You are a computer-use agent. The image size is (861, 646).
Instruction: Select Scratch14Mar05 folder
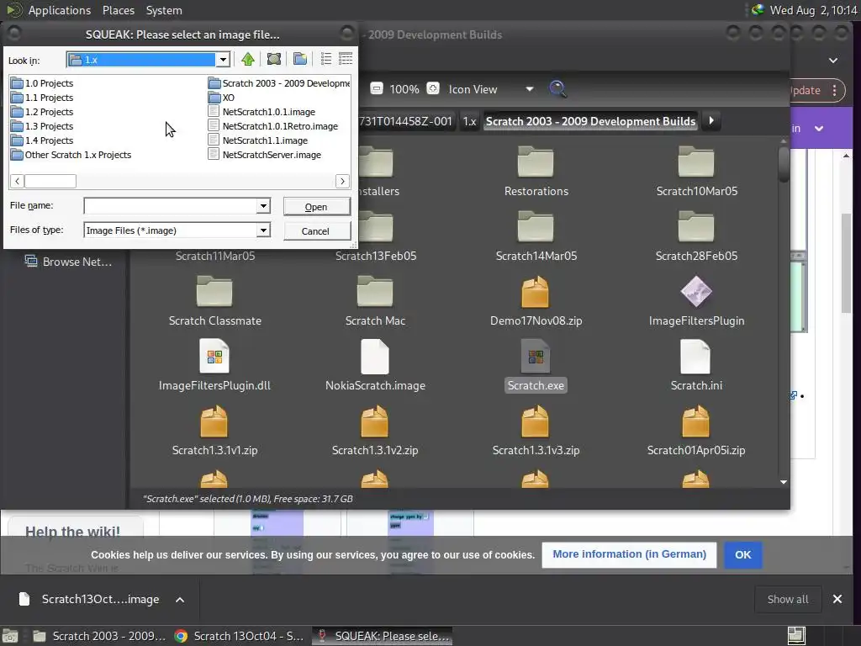[536, 236]
